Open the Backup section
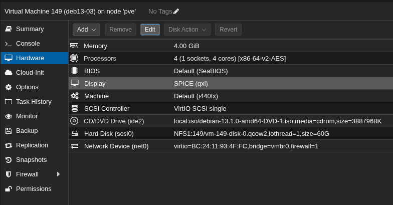 (27, 131)
